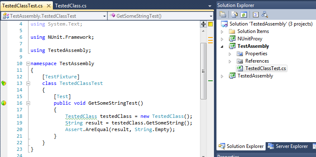This screenshot has height=157, width=316.
Task: Click the test fixture gutter icon on line 13
Action: (x=4, y=83)
